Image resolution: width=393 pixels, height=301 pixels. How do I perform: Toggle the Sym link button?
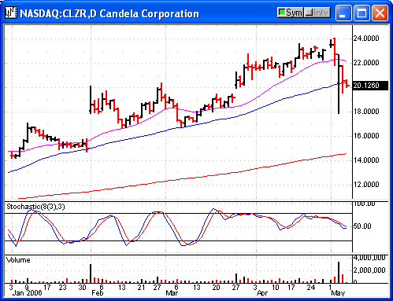(x=291, y=13)
